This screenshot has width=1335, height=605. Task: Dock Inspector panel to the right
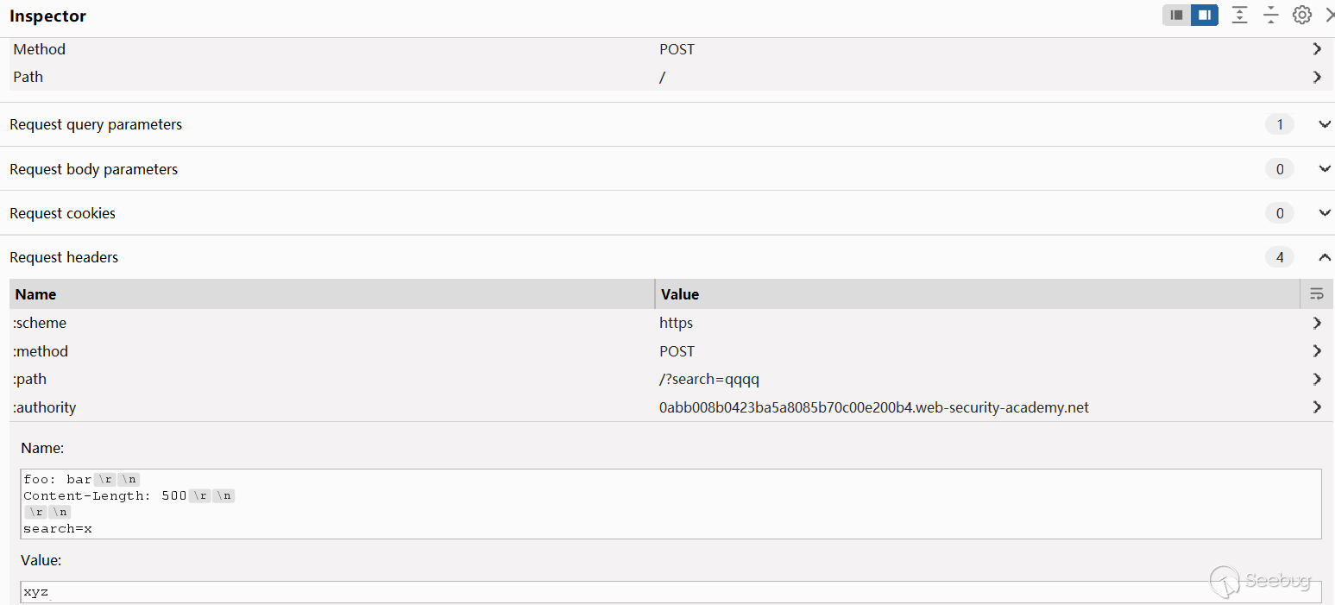pos(1205,15)
